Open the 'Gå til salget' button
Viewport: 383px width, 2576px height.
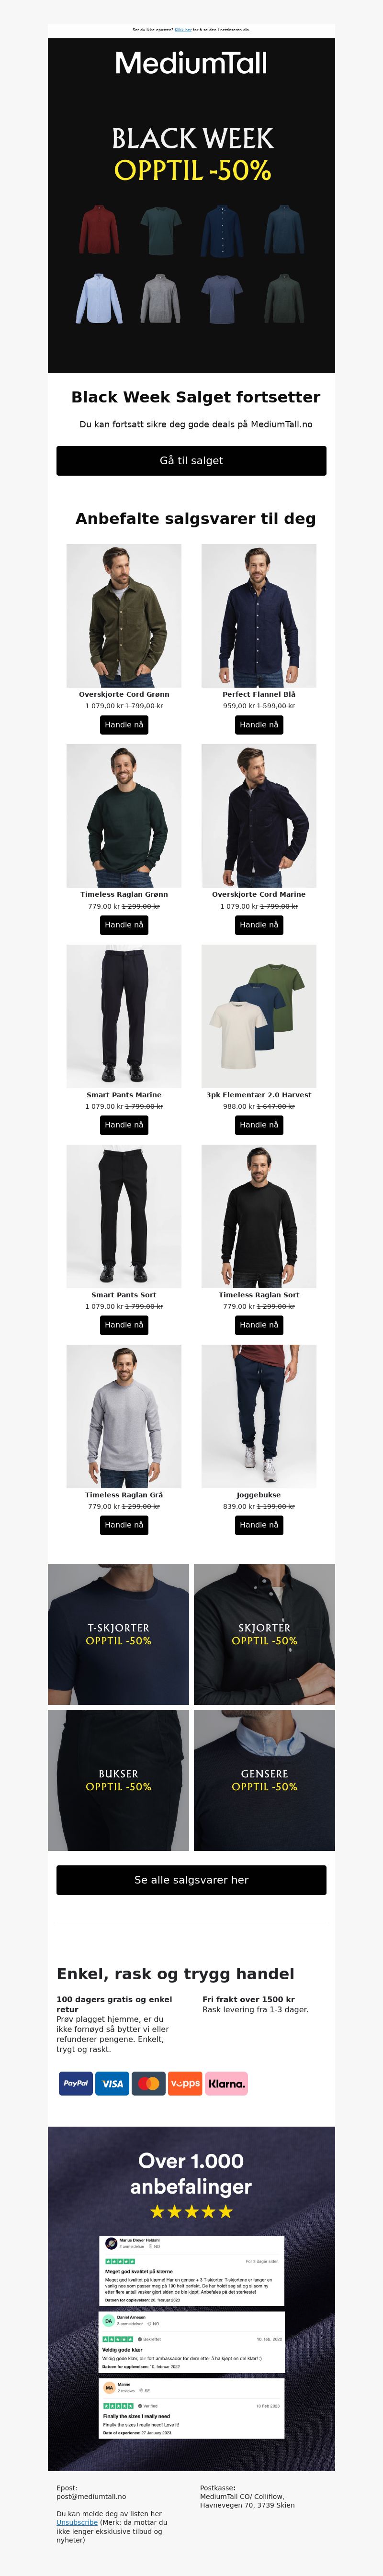[x=191, y=460]
